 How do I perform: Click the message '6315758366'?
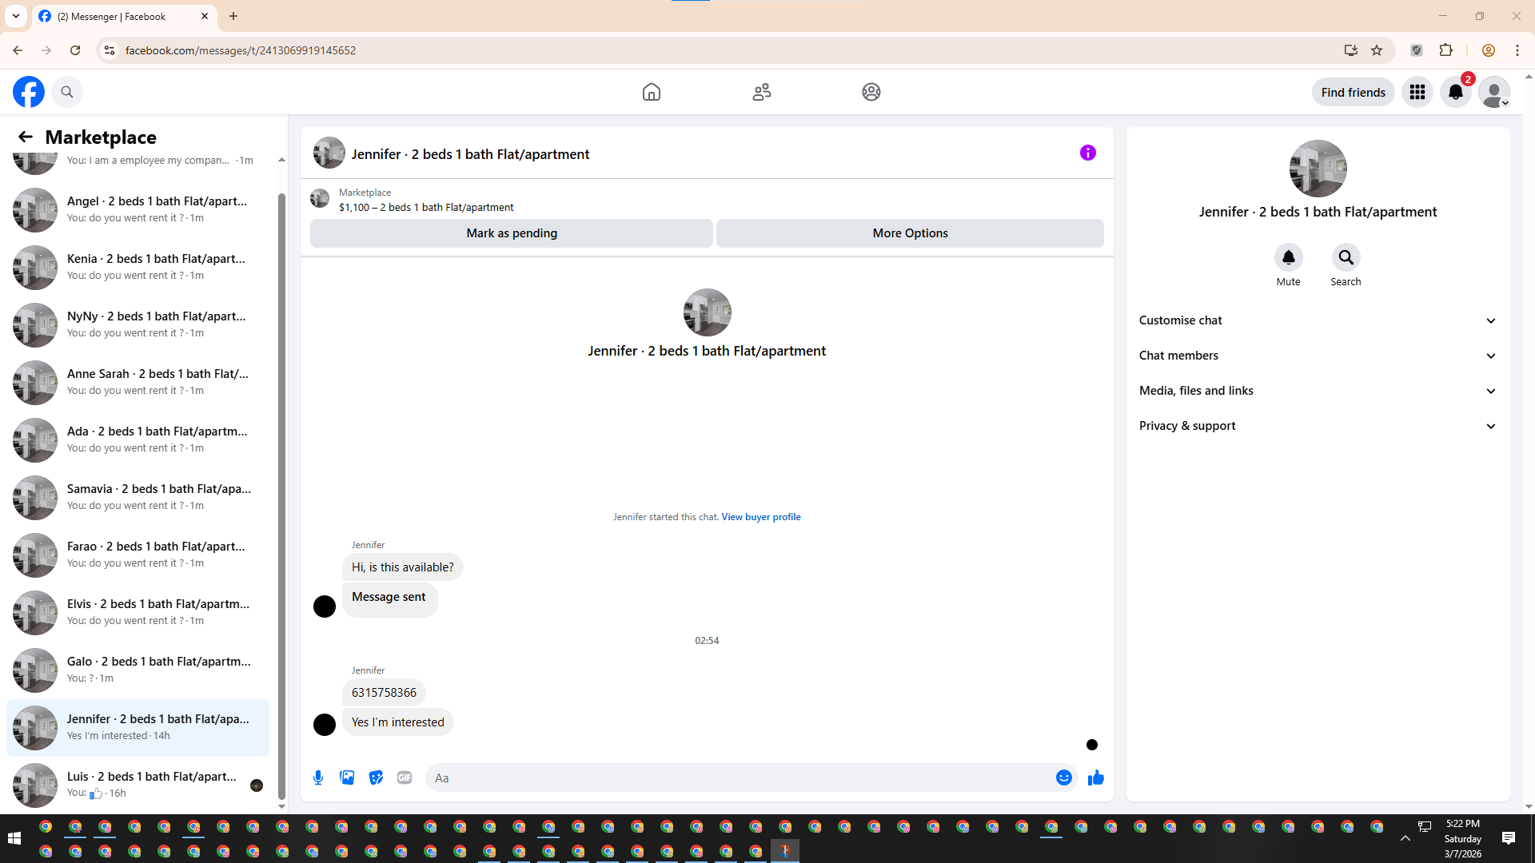click(x=384, y=693)
